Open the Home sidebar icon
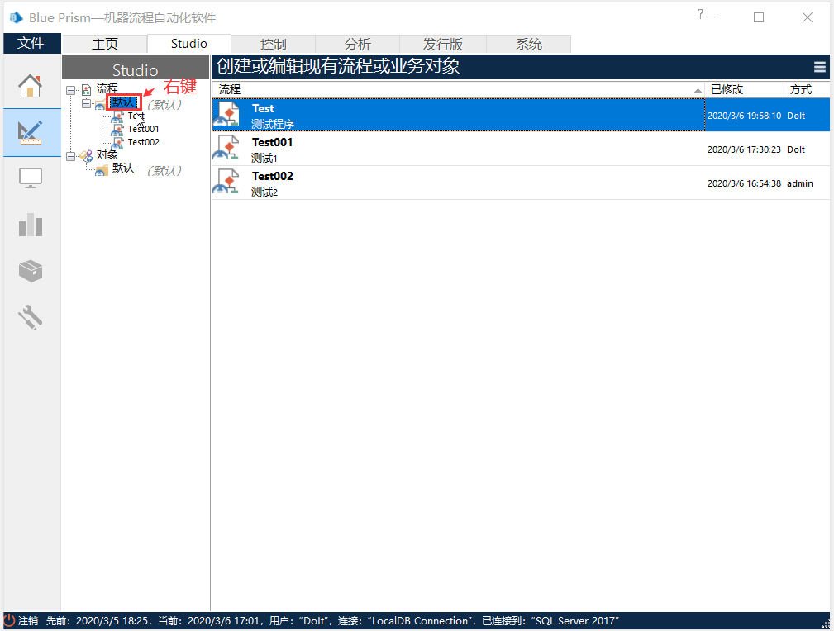The height and width of the screenshot is (631, 834). click(x=31, y=86)
